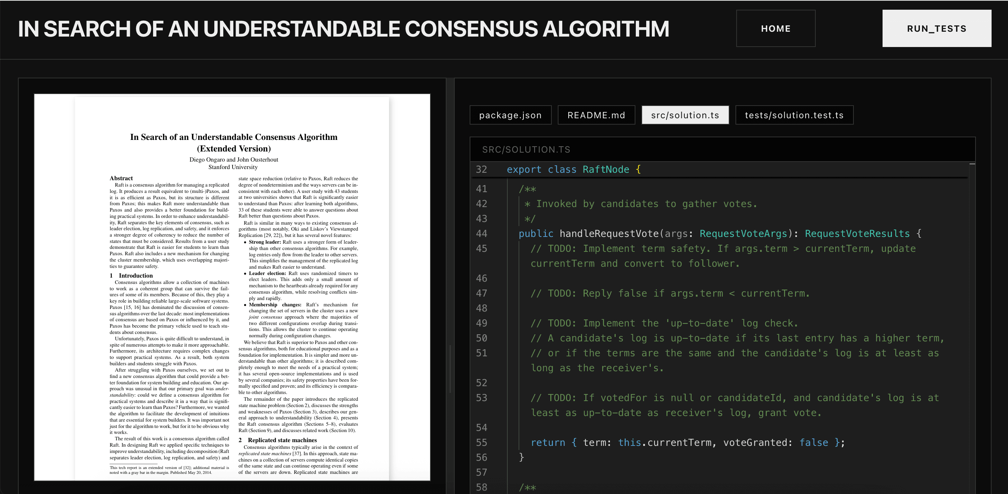Click line number 55 in the gutter
This screenshot has height=494, width=1008.
coord(481,443)
